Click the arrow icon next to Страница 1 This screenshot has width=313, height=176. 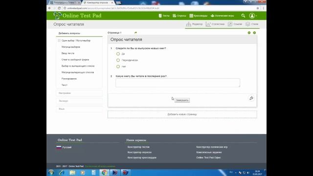[136, 33]
